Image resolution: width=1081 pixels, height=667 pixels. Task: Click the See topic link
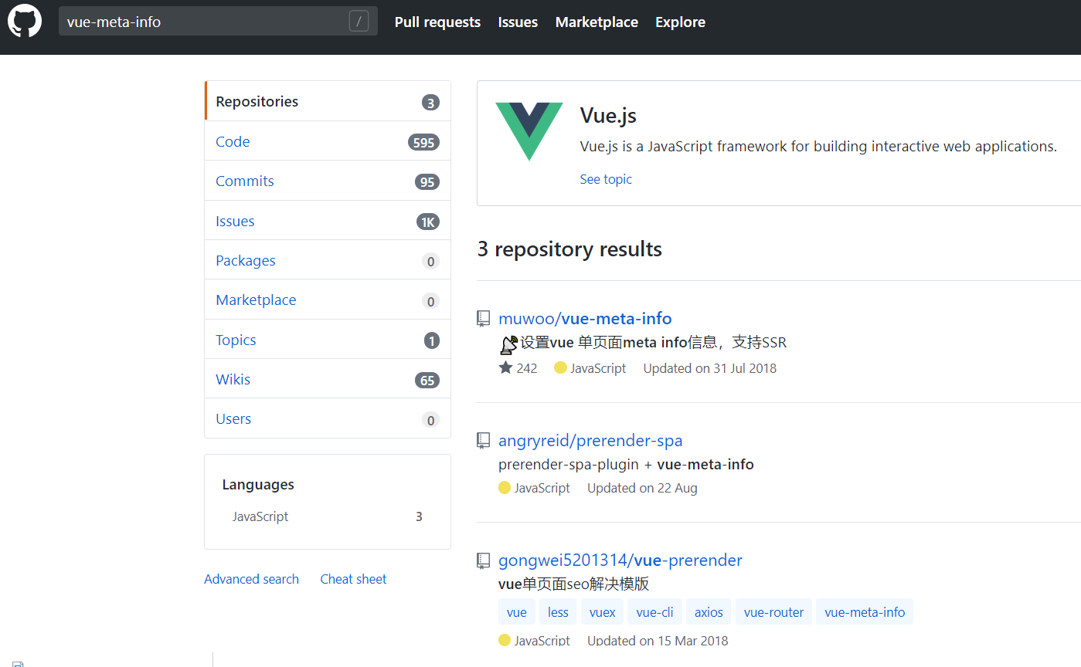coord(606,179)
